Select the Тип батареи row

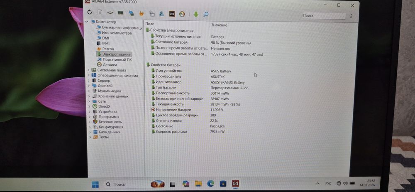[x=200, y=88]
